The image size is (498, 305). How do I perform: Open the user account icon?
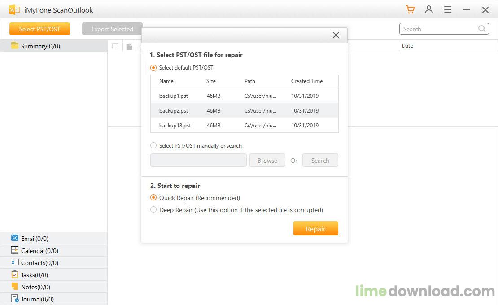pos(429,9)
